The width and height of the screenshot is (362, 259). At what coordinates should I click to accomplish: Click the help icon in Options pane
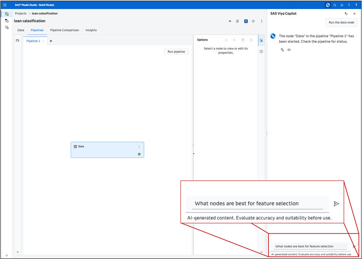(251, 40)
